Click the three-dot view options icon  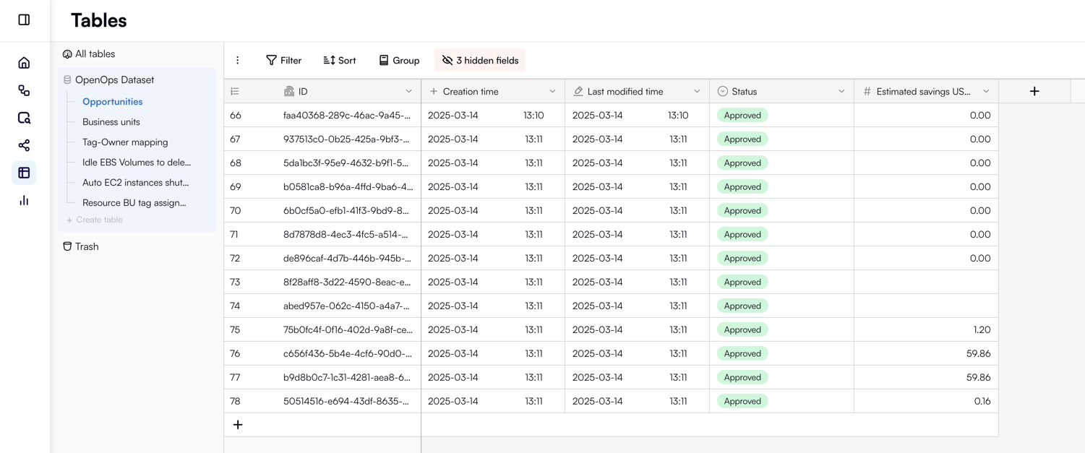coord(238,61)
